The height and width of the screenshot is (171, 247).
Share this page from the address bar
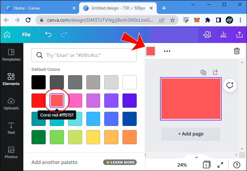(162, 20)
